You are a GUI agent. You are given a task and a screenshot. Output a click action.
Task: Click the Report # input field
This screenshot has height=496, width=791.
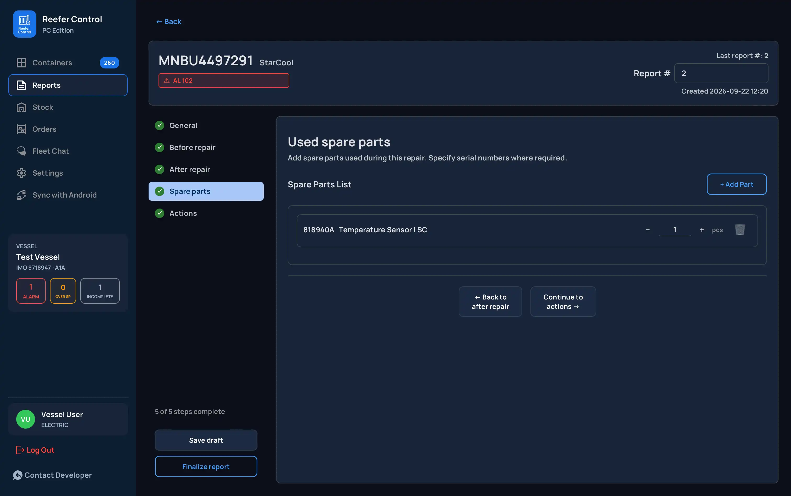[x=721, y=73]
